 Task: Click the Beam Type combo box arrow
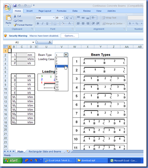coord(66,55)
